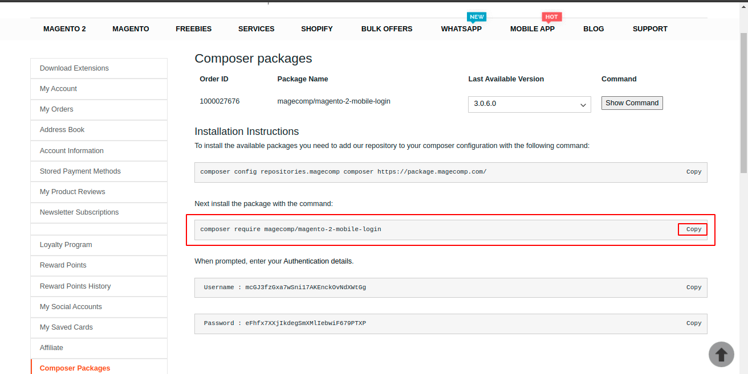The height and width of the screenshot is (374, 748).
Task: Open My Orders from the sidebar
Action: pos(56,109)
